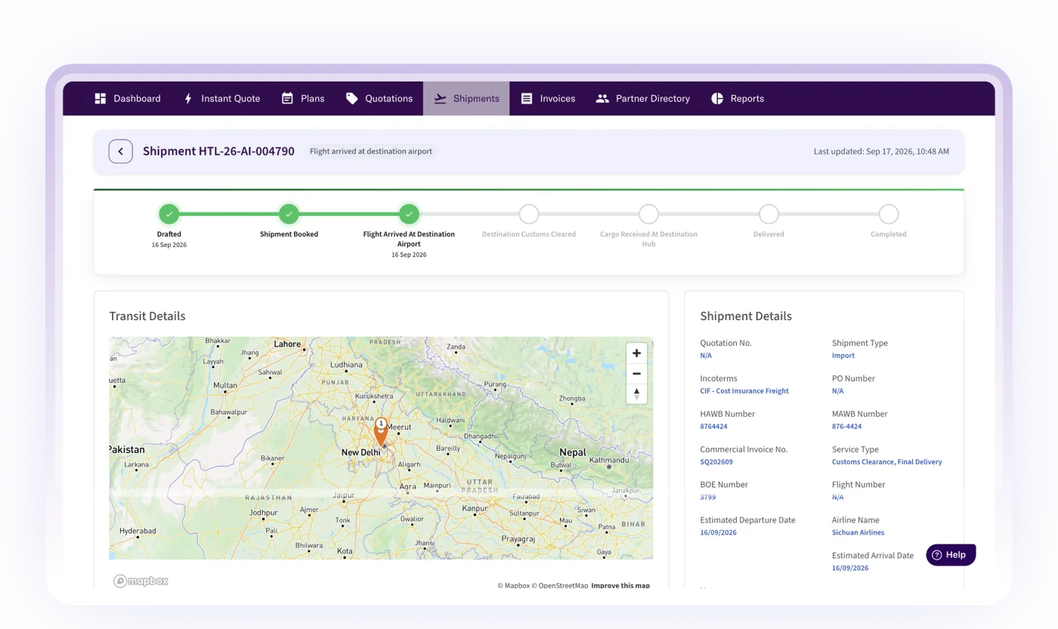Open the Reports tab
The image size is (1058, 629).
click(x=738, y=98)
